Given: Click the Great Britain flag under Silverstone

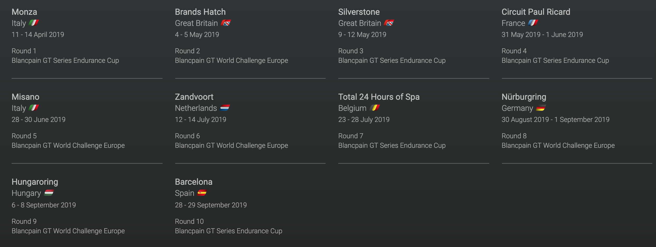Looking at the screenshot, I should click(x=389, y=23).
